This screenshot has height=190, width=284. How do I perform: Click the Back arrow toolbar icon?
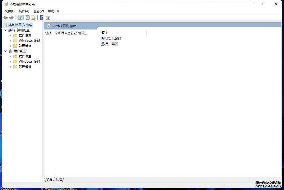coord(5,17)
